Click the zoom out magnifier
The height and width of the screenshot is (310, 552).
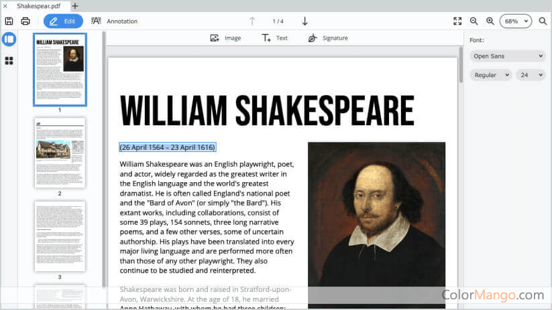click(474, 21)
